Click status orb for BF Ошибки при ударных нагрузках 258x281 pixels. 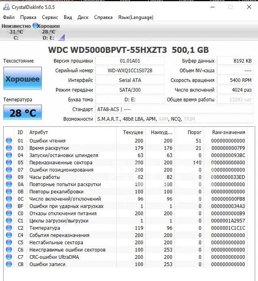point(9,206)
